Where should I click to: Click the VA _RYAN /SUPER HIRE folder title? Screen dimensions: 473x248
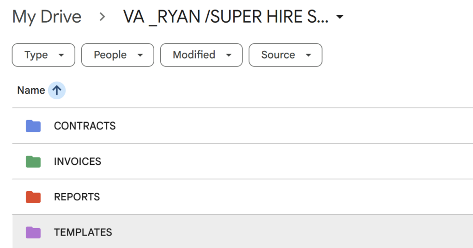[x=225, y=17]
